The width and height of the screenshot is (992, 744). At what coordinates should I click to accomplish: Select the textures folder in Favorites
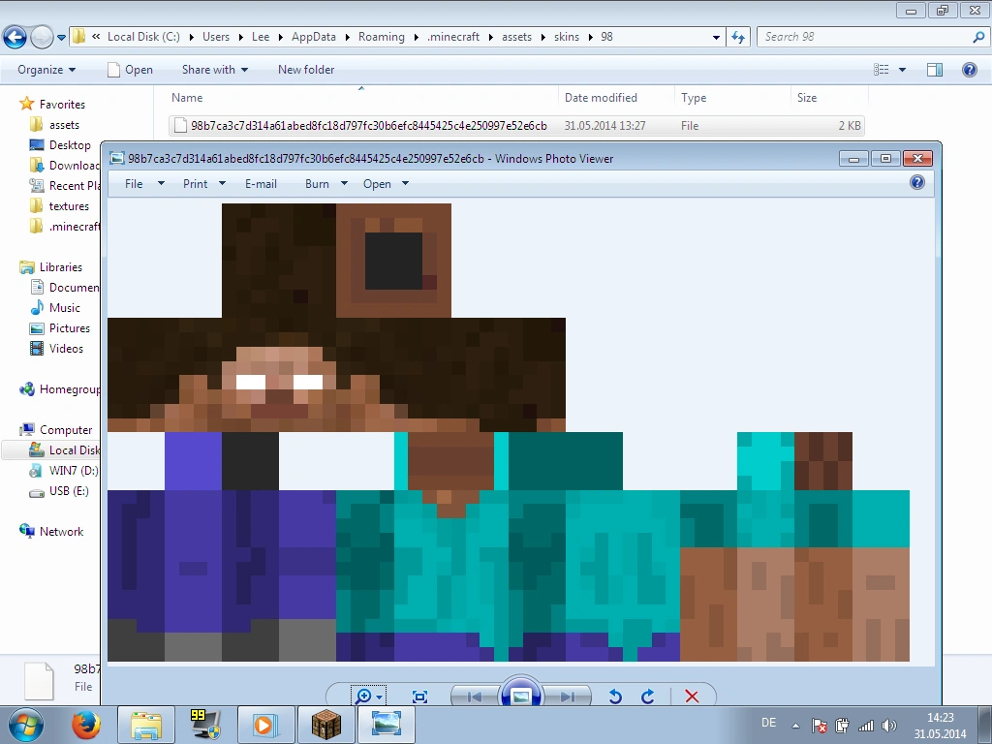(x=69, y=206)
